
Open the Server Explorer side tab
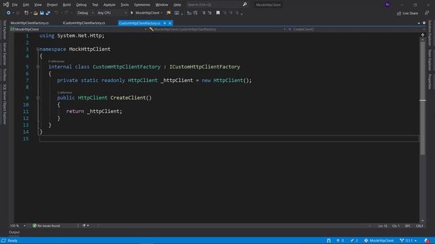(x=5, y=54)
